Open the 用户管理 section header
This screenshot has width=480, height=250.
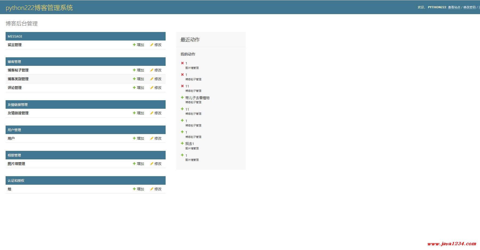[14, 130]
